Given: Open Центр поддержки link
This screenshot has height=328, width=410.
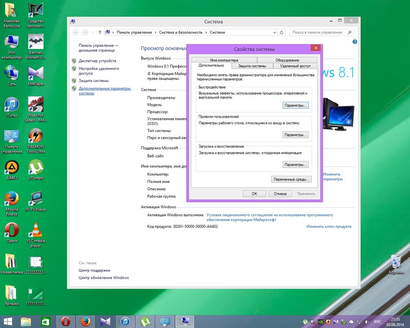Looking at the screenshot, I should pyautogui.click(x=94, y=270).
